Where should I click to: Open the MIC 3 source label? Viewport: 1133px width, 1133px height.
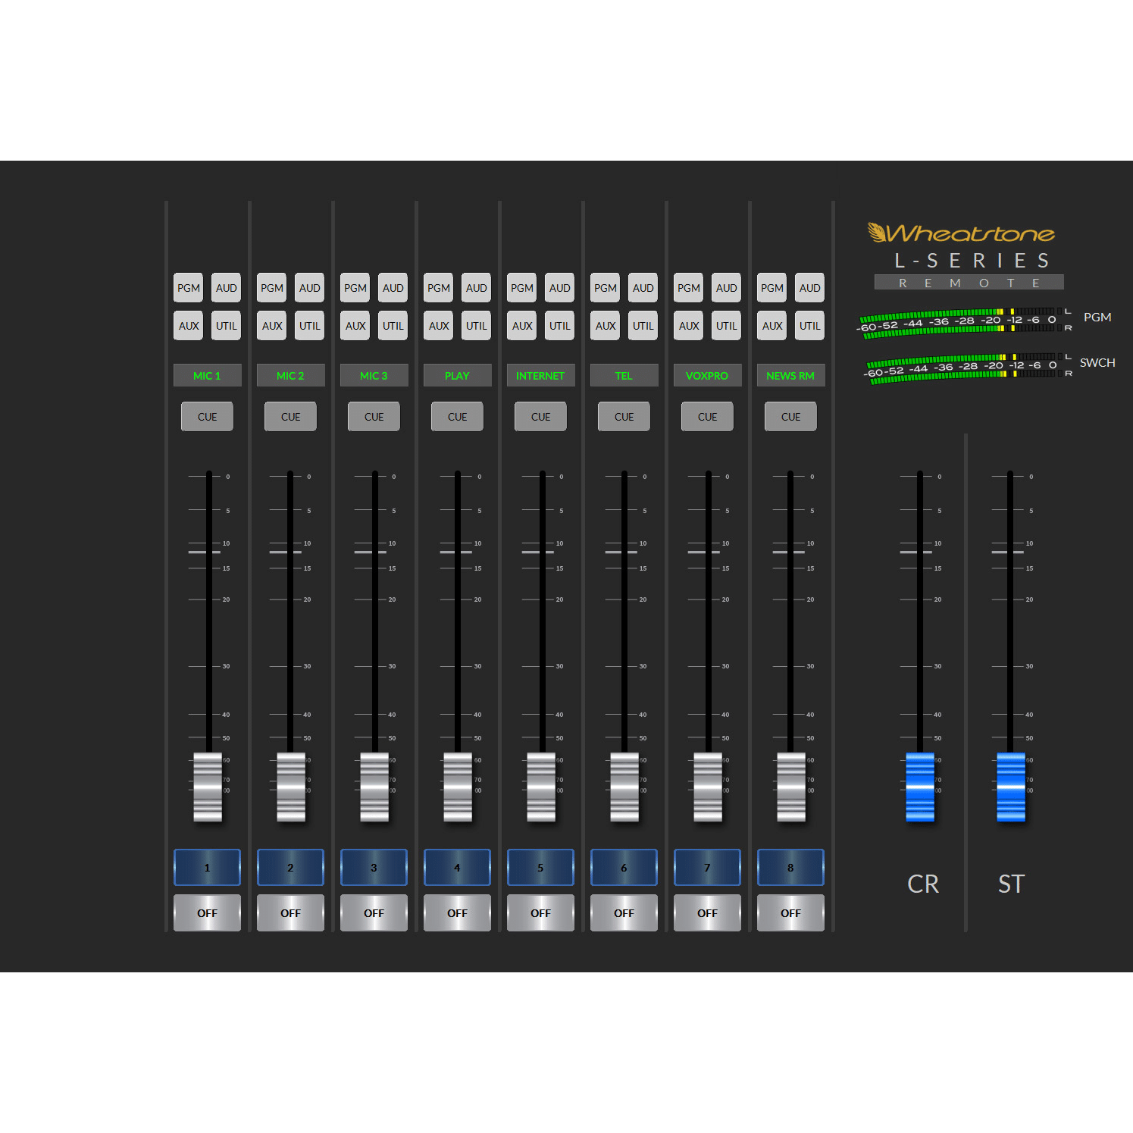374,375
